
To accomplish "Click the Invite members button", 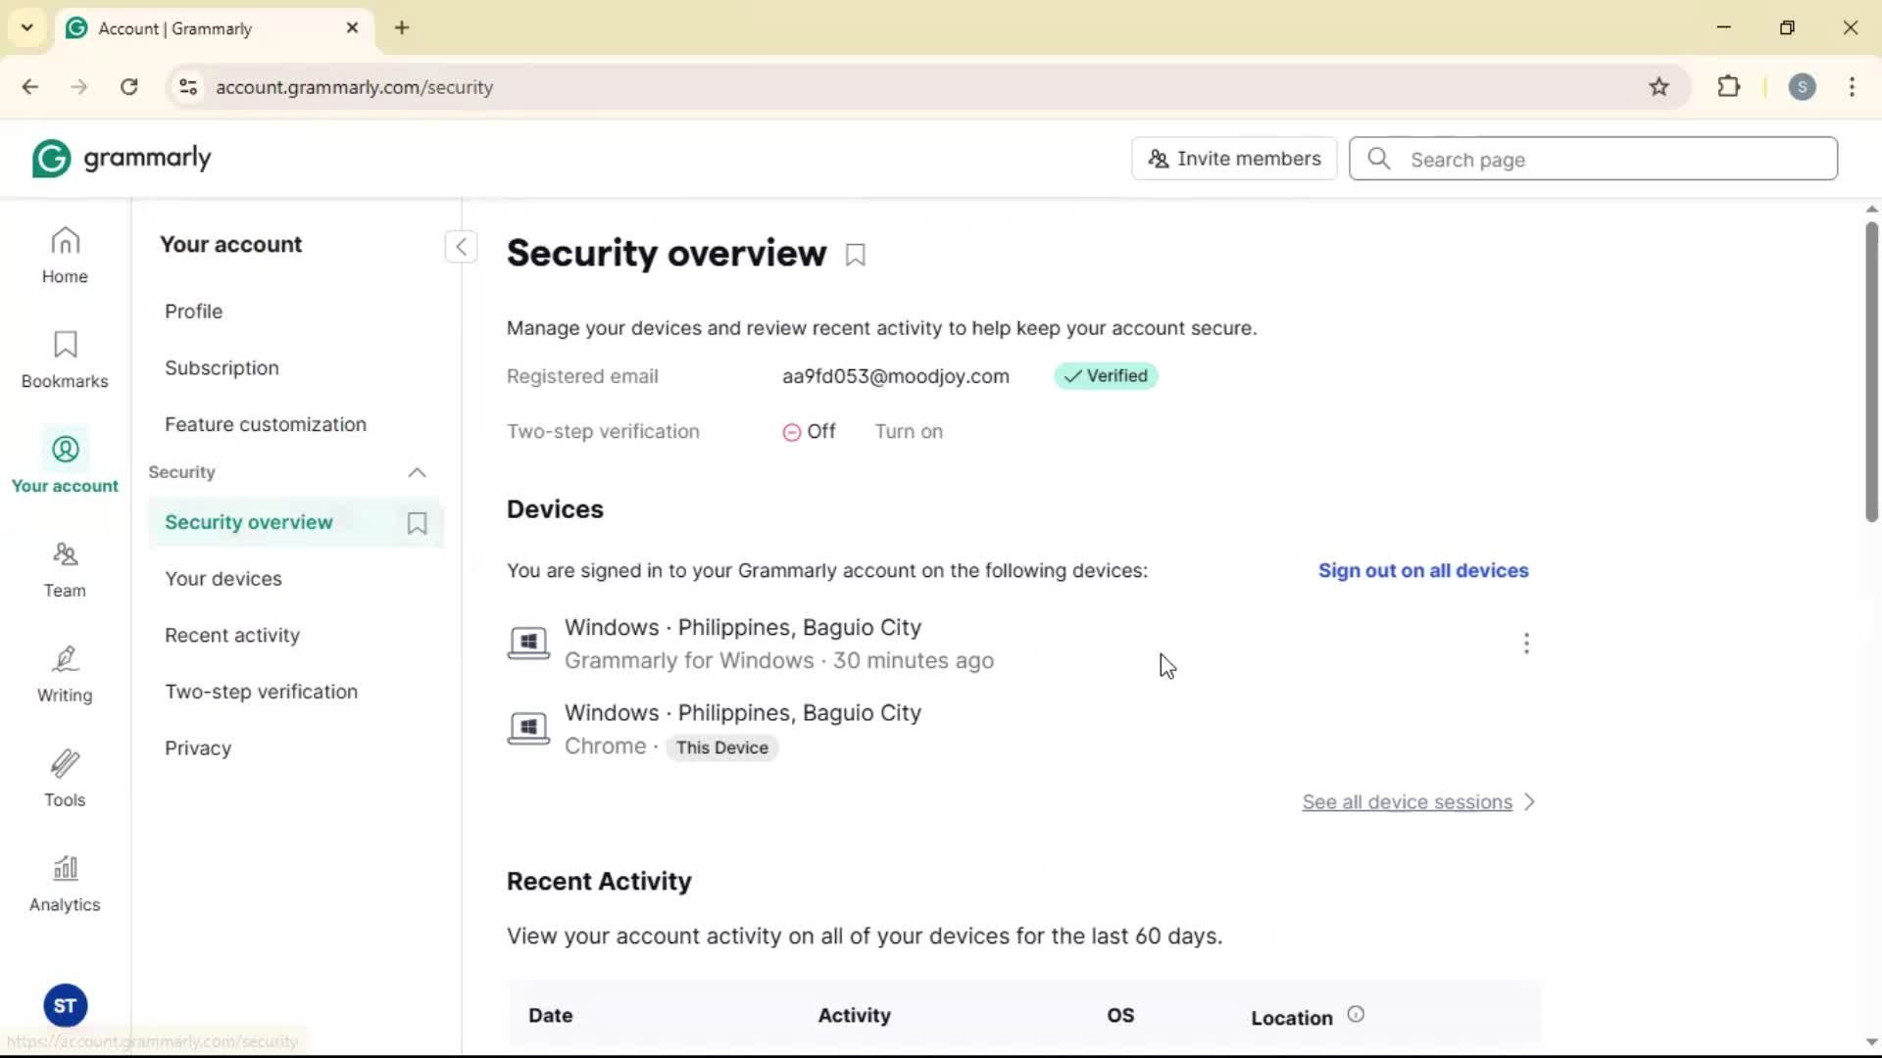I will (1234, 159).
